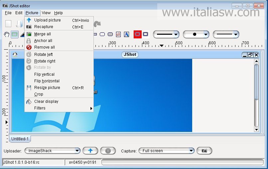Open the thin line style dropdown
Screen dimensions: 268x169
[226, 34]
